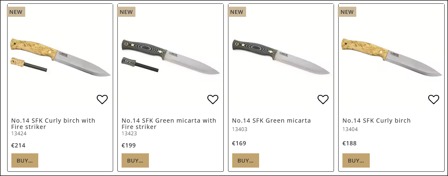Open No.14 SFK Curly birch with Fire striker title

[53, 123]
